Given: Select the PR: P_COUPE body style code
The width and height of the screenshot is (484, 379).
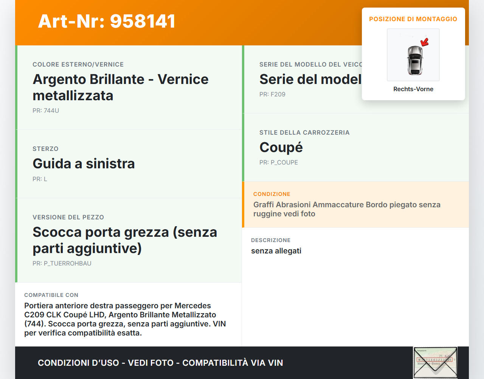Looking at the screenshot, I should (x=278, y=162).
